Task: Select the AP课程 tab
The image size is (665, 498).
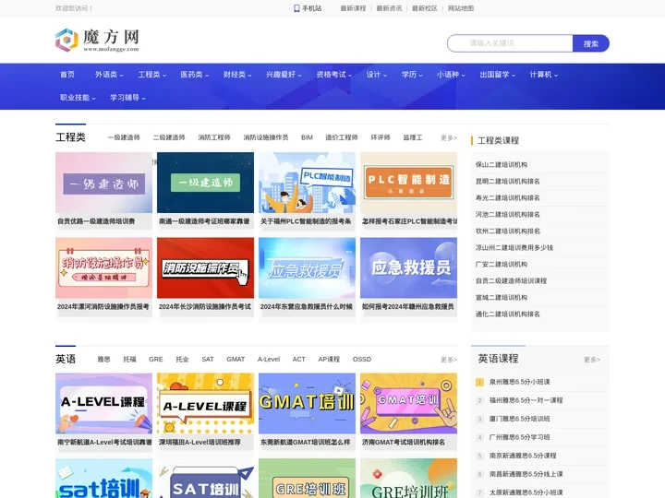Action: click(329, 359)
